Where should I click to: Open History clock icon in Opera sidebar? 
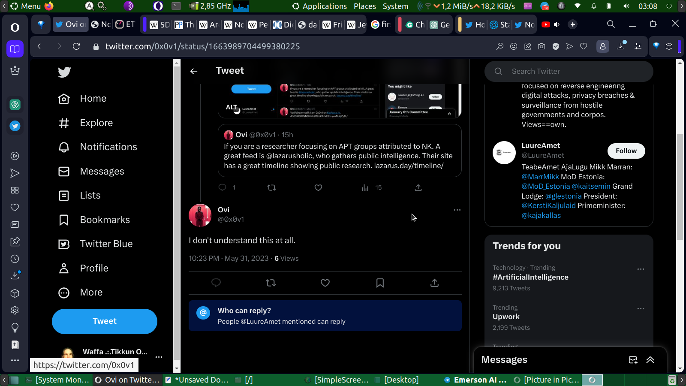coord(15,259)
